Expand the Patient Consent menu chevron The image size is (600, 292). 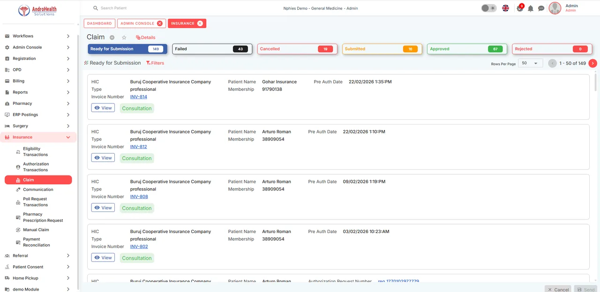[68, 267]
